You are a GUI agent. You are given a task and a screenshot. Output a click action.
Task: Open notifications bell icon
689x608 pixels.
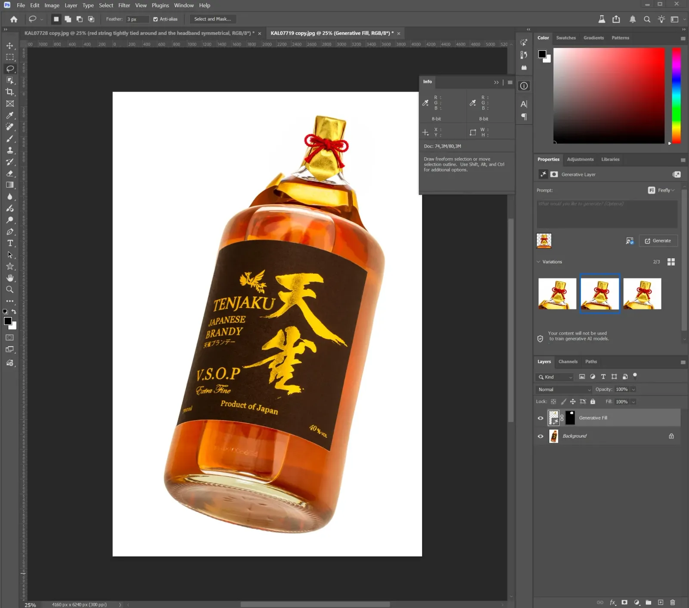coord(633,19)
